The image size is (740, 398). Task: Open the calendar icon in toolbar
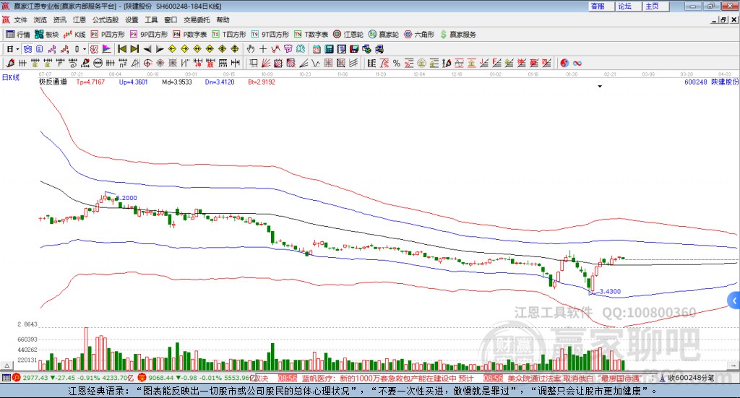coord(317,49)
